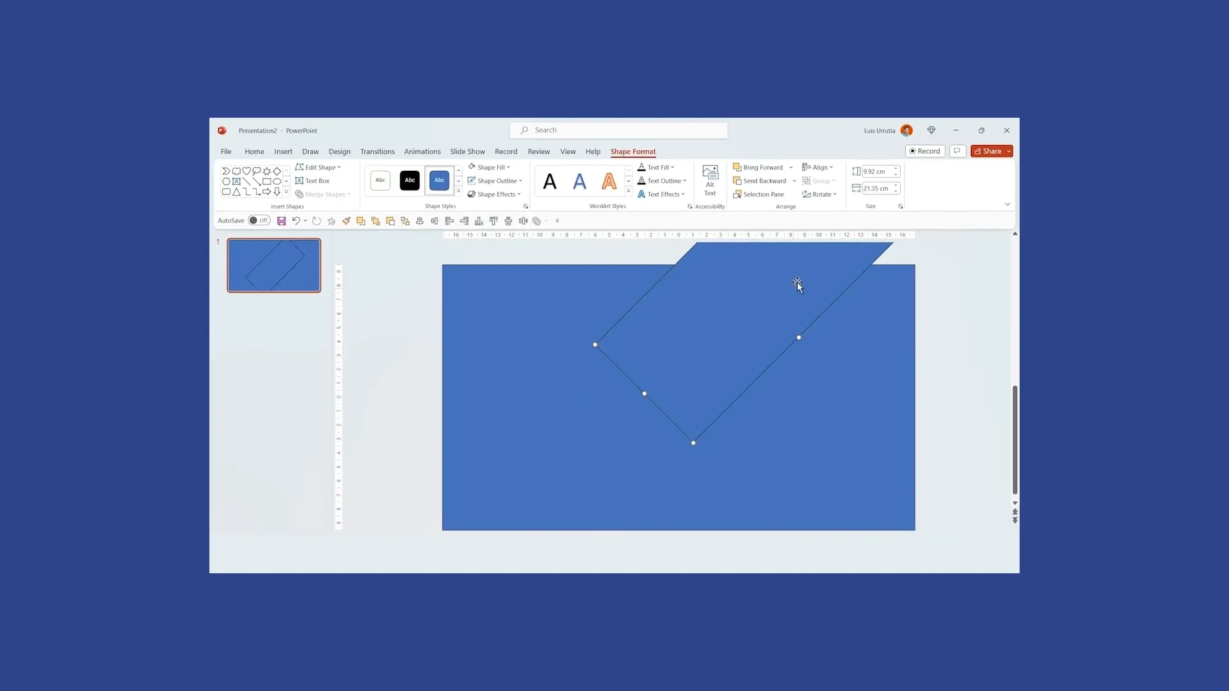
Task: Select the heart shape in shapes gallery
Action: [246, 171]
